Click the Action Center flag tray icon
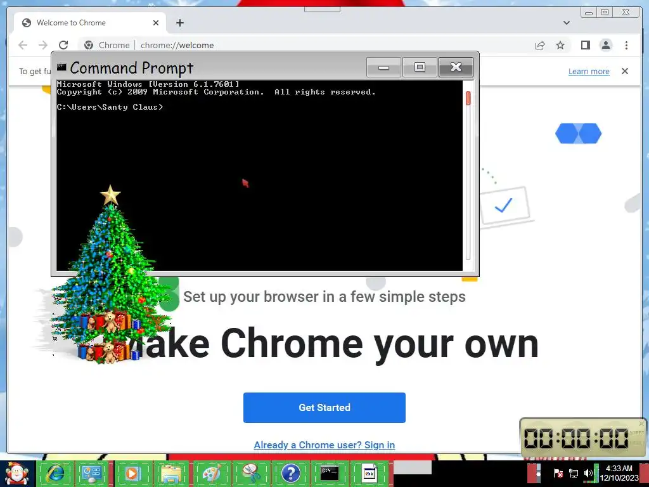 (558, 473)
